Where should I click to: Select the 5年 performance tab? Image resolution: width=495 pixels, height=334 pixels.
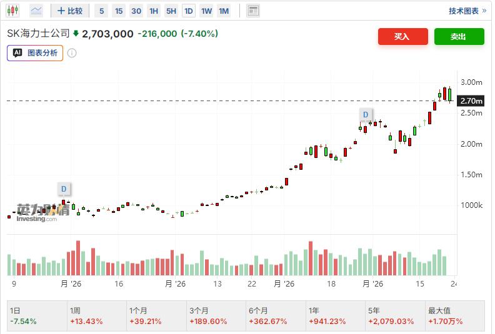click(x=395, y=316)
